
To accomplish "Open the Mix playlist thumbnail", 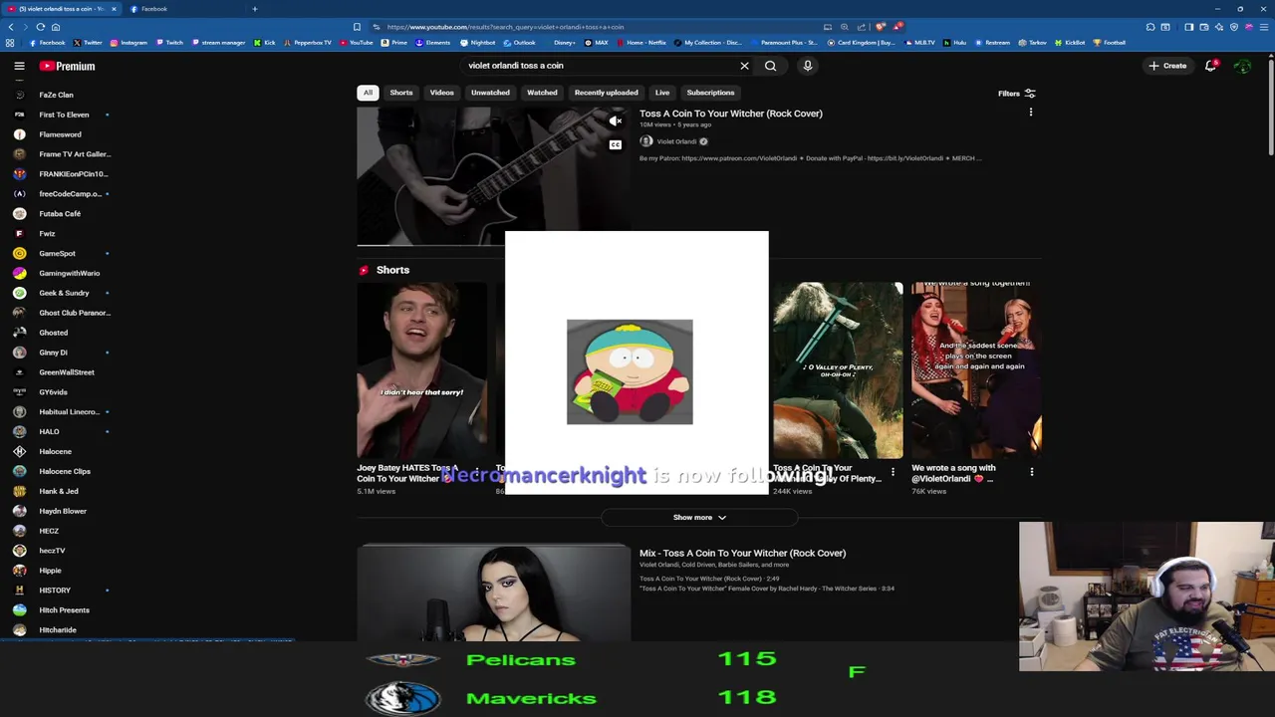I will 494,593.
